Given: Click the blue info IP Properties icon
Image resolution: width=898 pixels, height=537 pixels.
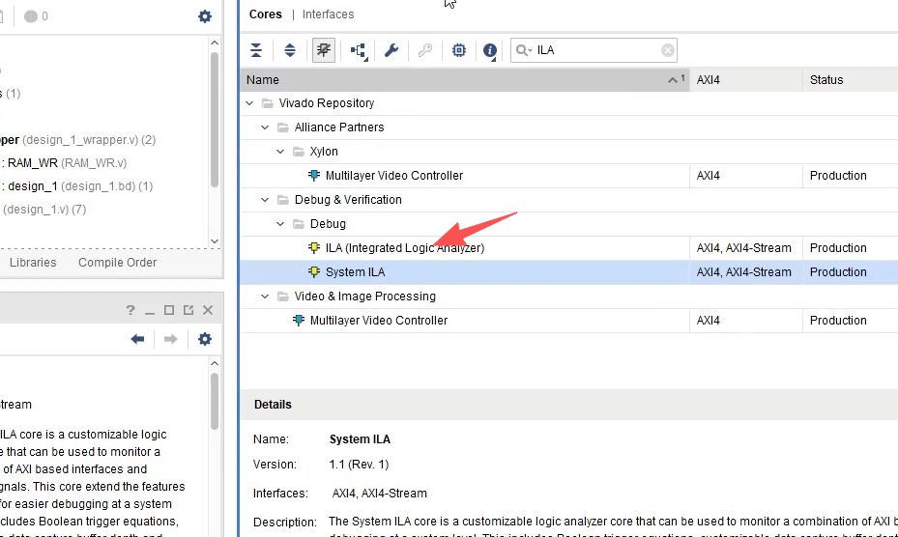Looking at the screenshot, I should 490,51.
